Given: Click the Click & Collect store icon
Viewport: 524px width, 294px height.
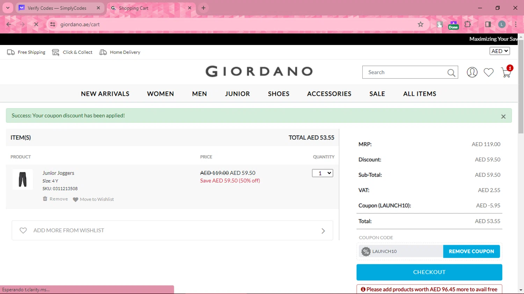Looking at the screenshot, I should 56,52.
